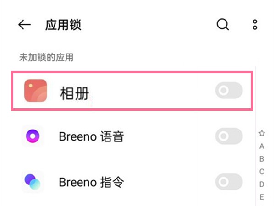Open the three-dot more options menu

pos(255,25)
